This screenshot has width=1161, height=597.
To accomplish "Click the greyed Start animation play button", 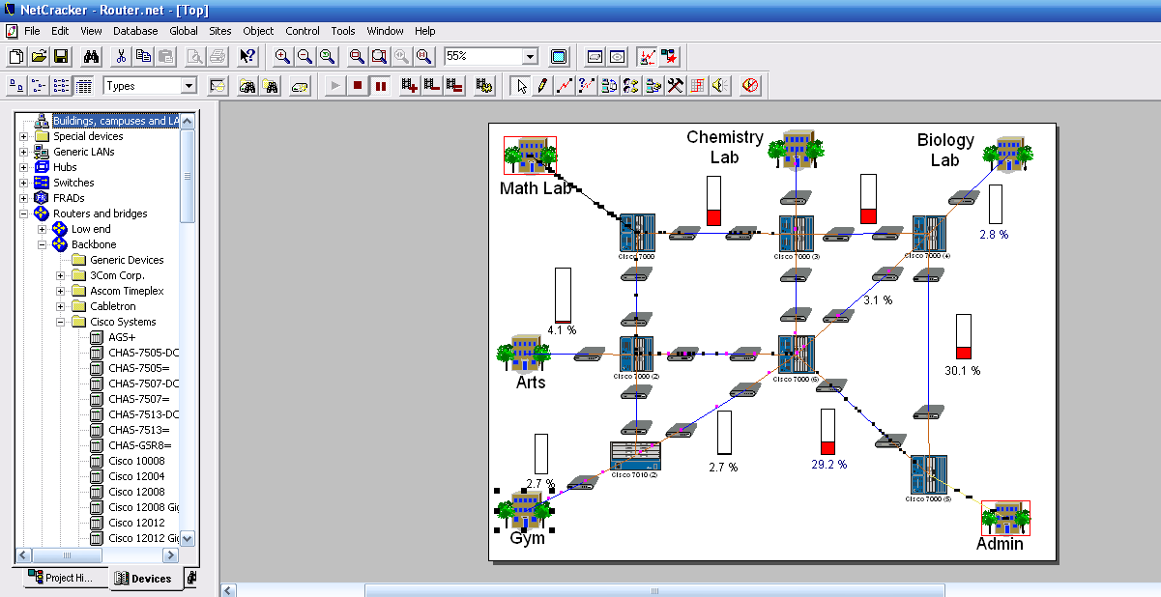I will click(x=335, y=86).
